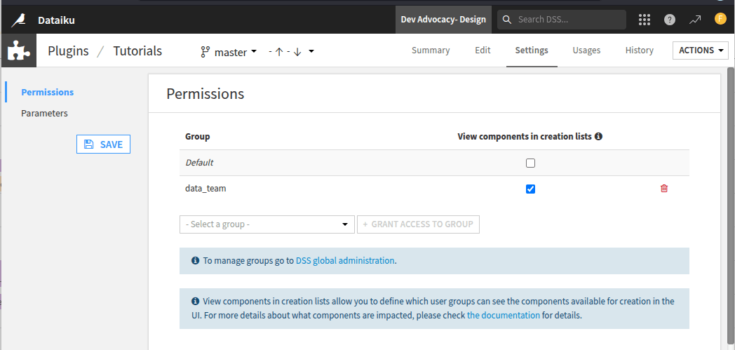Select the Settings tab
The width and height of the screenshot is (735, 350).
point(532,50)
